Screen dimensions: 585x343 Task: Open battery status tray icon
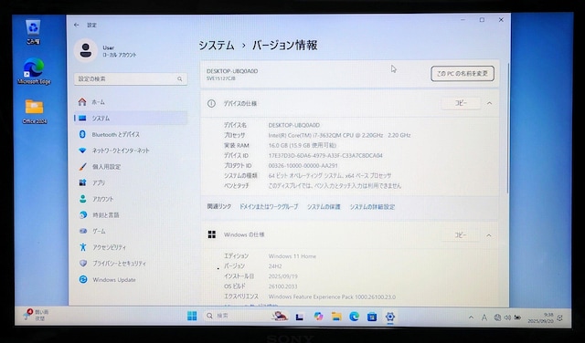tap(517, 317)
